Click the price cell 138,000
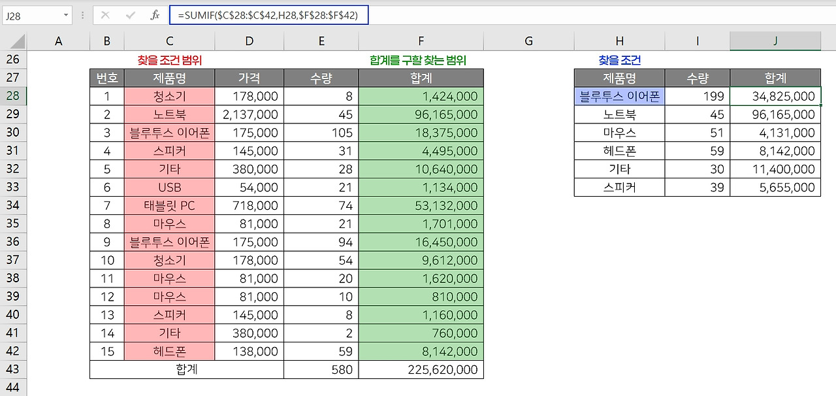836x396 pixels. [249, 352]
